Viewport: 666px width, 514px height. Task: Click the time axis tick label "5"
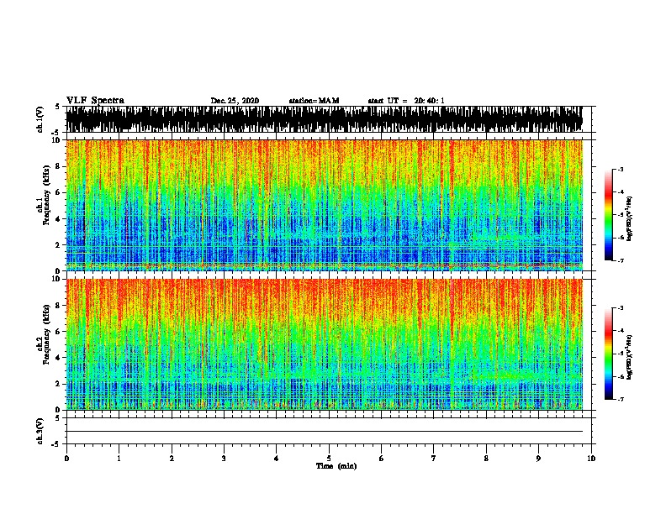click(x=329, y=459)
